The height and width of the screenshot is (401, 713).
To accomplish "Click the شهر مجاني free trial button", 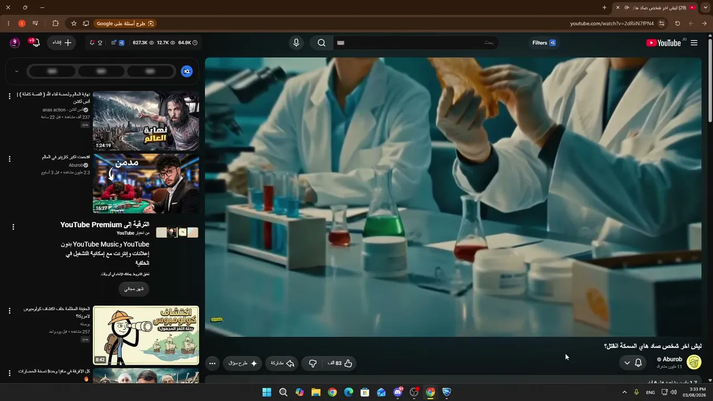I will click(134, 289).
